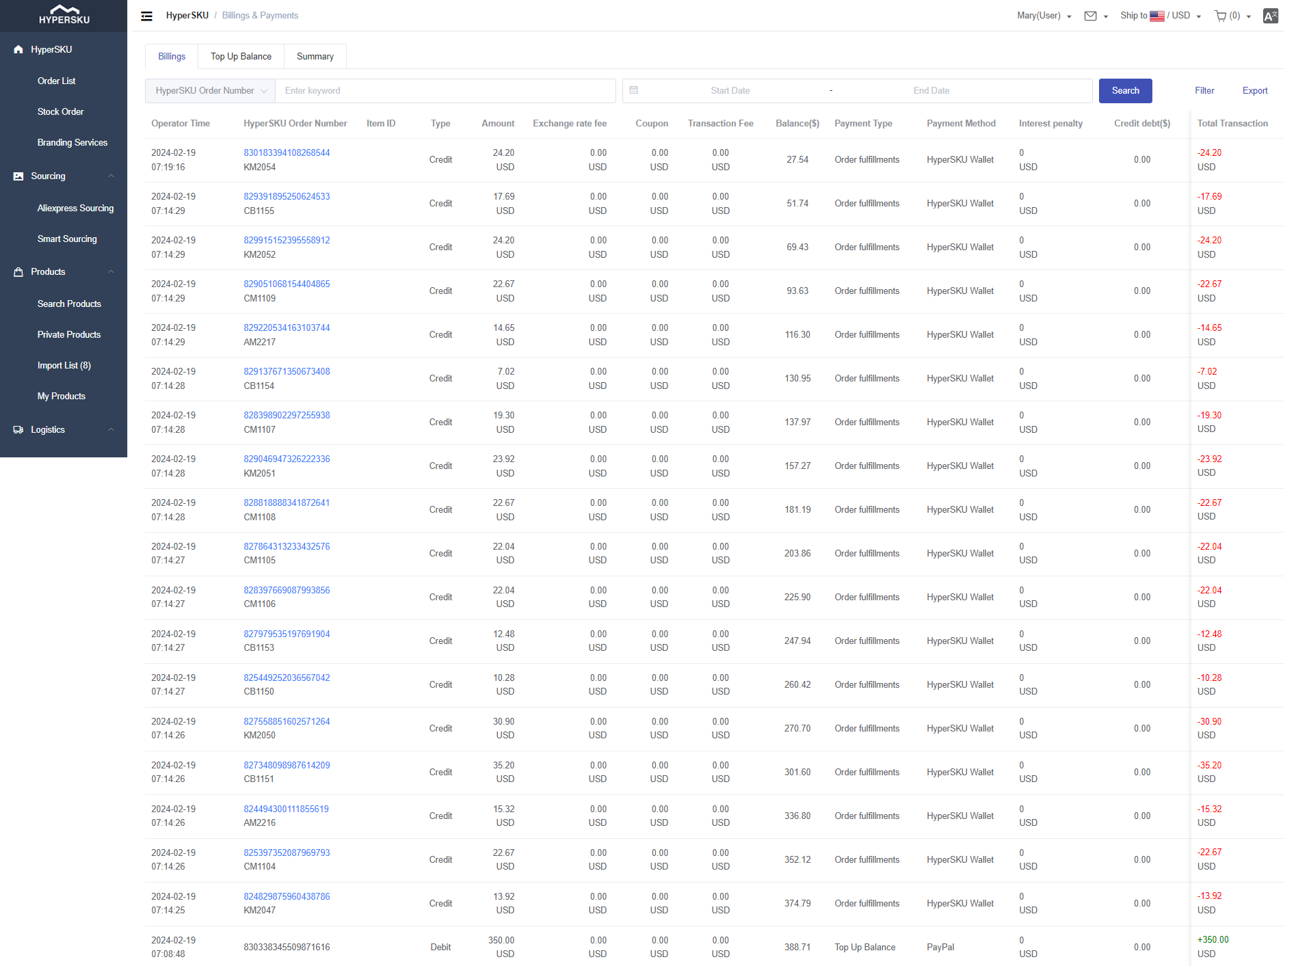Open the HyperSKU Order Number dropdown
This screenshot has width=1296, height=966.
point(211,91)
